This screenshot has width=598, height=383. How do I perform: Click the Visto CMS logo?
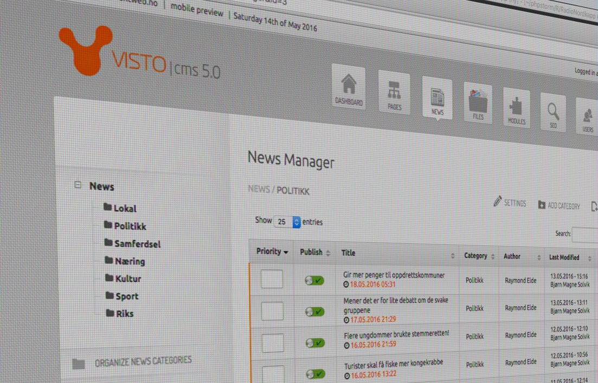(139, 53)
